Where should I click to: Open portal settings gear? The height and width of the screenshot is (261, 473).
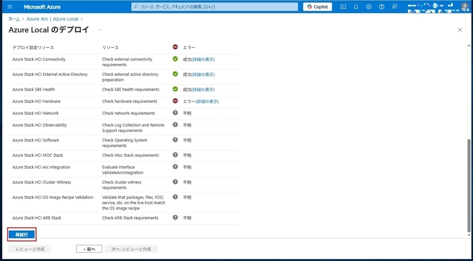(x=368, y=7)
